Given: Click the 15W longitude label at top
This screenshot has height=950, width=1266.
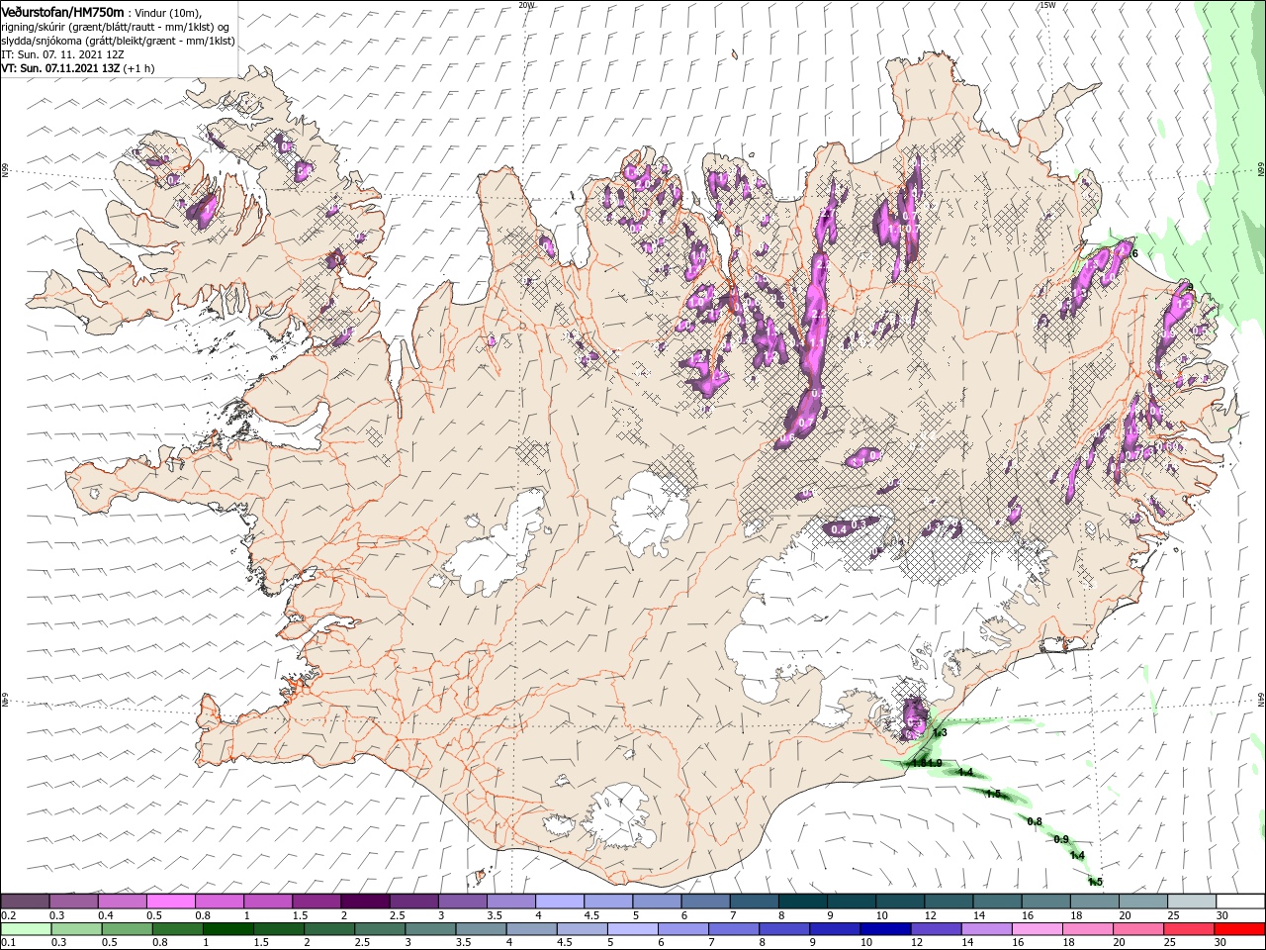Looking at the screenshot, I should [x=1047, y=5].
